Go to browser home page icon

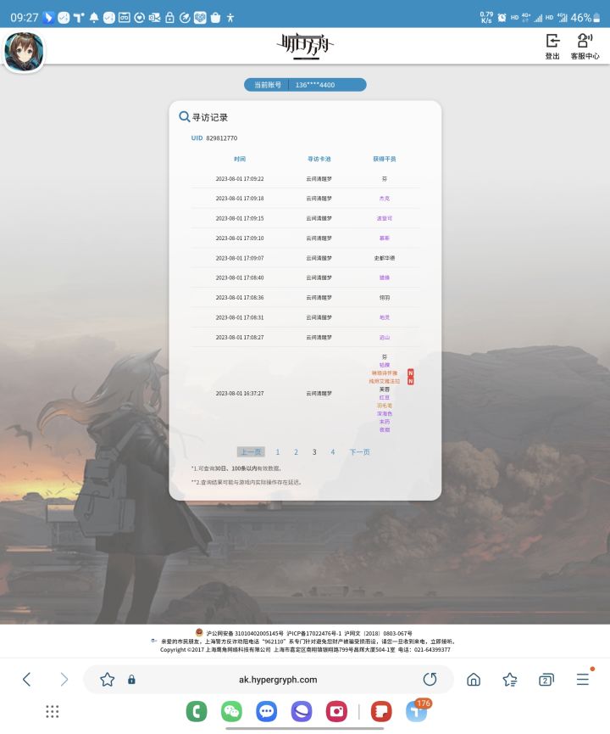[x=474, y=679]
